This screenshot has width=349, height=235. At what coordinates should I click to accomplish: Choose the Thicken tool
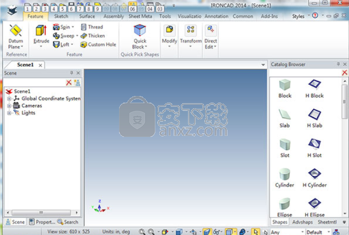coord(92,36)
